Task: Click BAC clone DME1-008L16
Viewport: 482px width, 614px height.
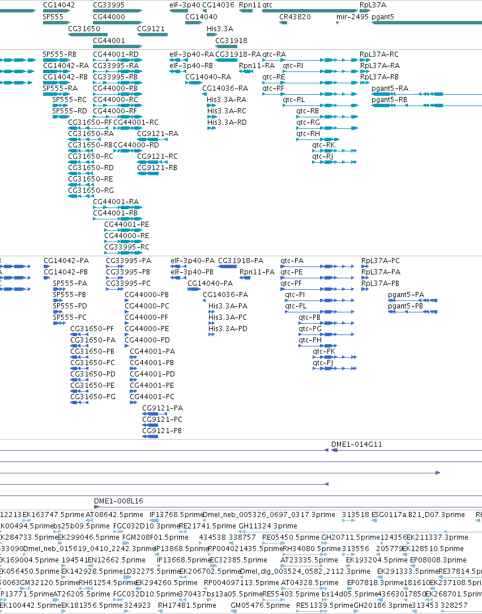Action: (288, 507)
